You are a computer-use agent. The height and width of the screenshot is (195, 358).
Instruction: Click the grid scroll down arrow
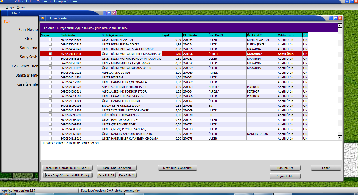tap(340, 137)
